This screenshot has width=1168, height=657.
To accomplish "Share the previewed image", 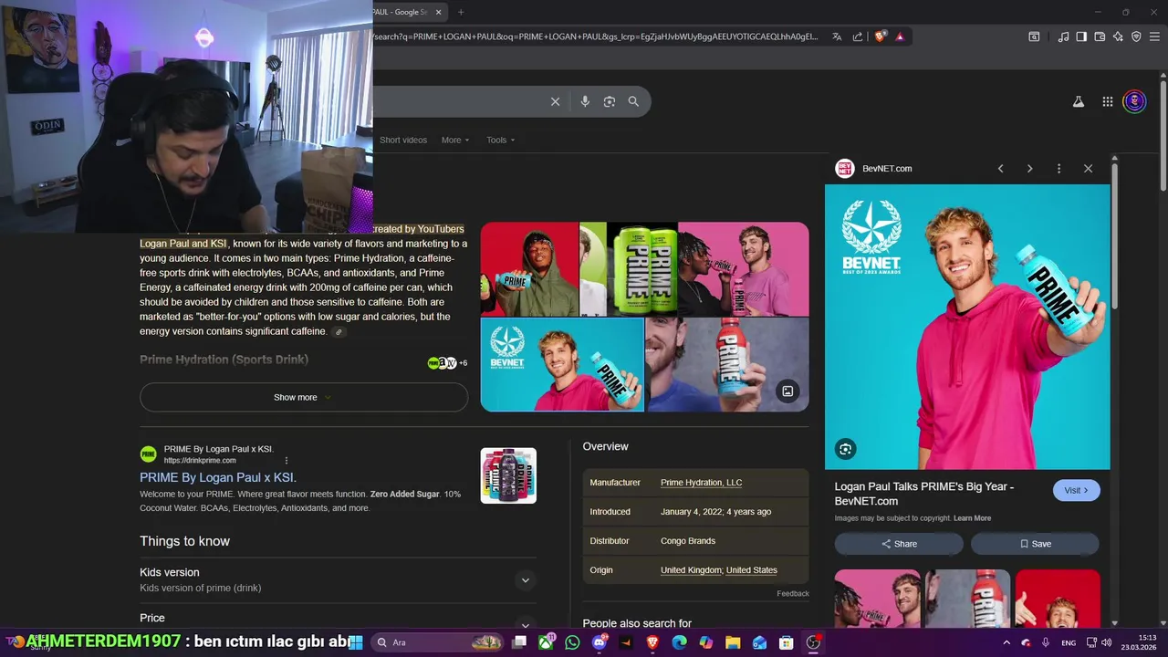I will coord(899,544).
